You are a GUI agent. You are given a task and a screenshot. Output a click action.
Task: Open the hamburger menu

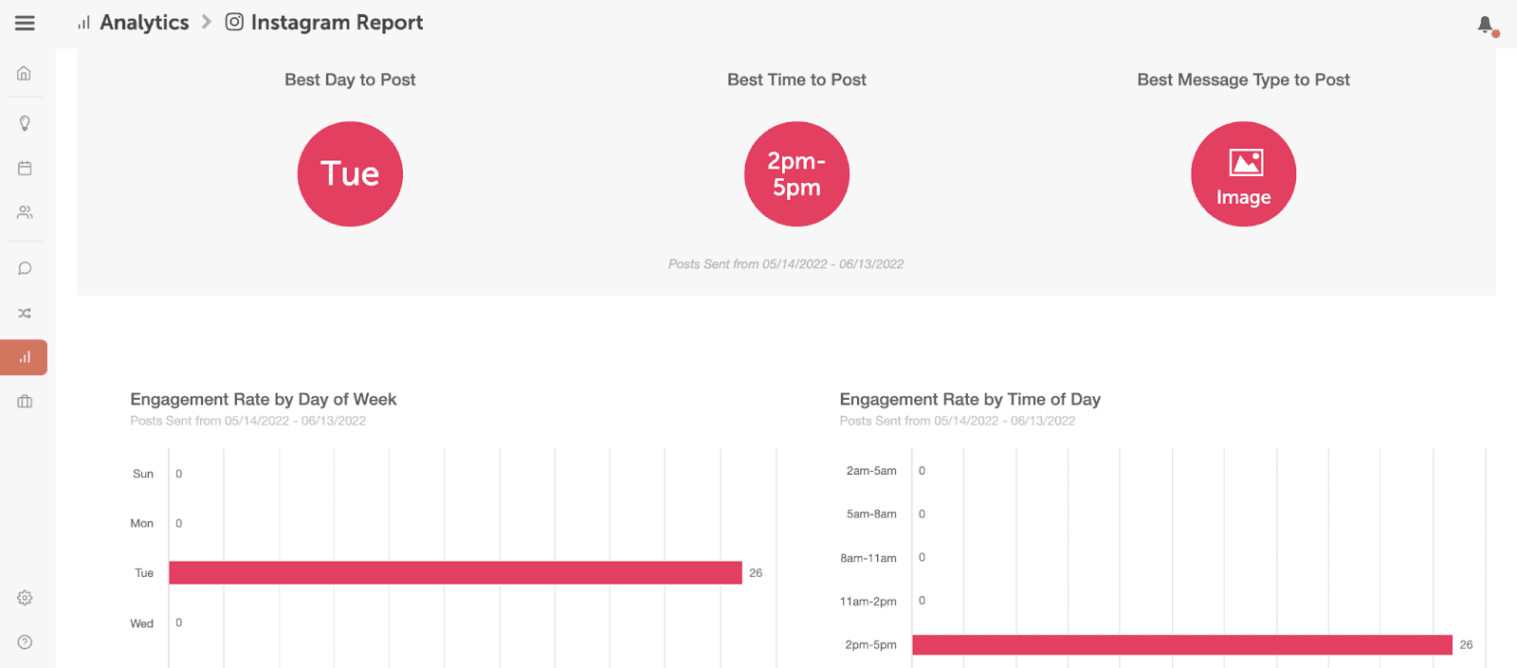point(25,23)
